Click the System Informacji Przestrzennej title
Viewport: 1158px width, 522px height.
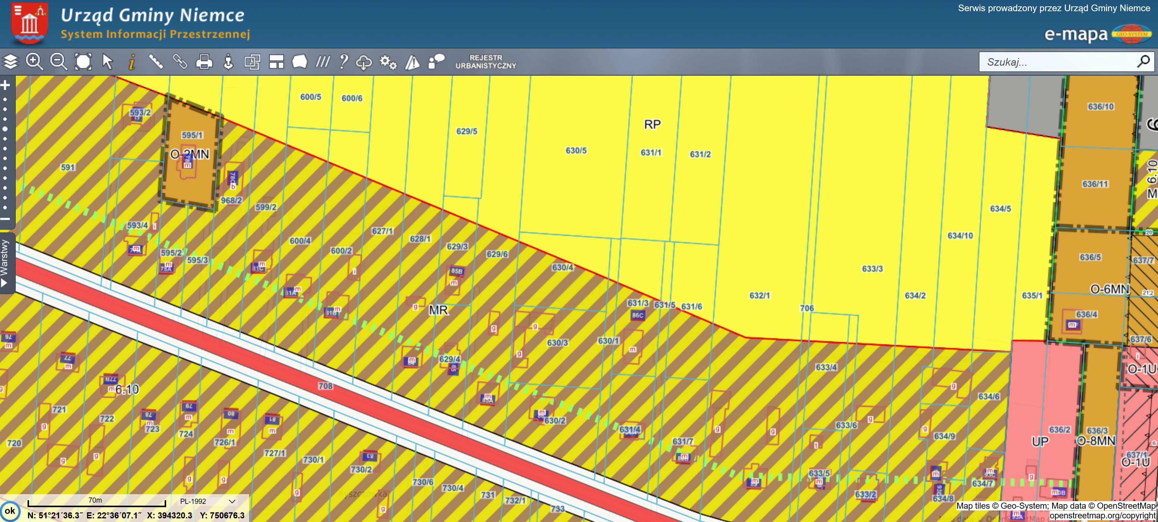[155, 34]
